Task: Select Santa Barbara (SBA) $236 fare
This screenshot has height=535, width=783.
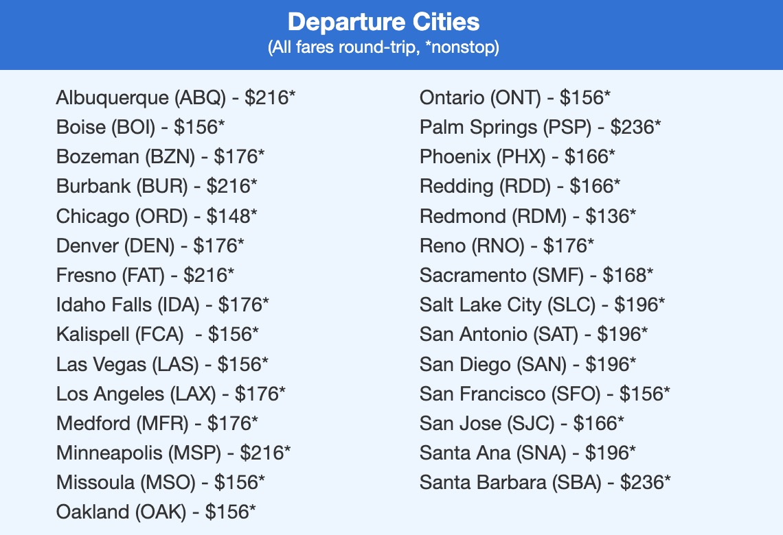Action: click(545, 482)
